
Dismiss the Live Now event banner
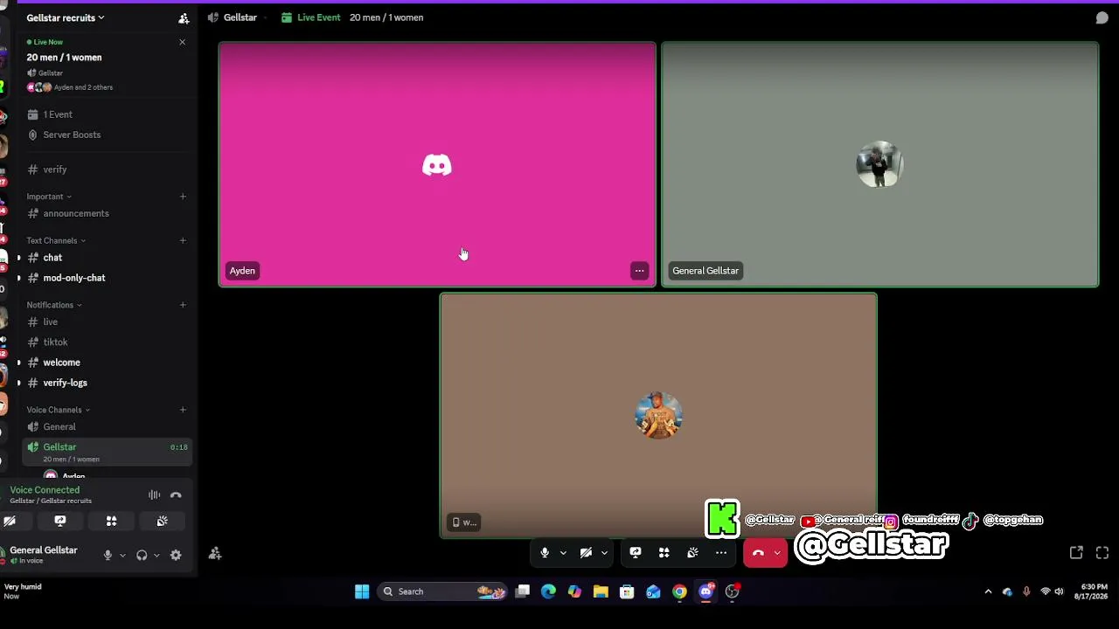point(182,42)
